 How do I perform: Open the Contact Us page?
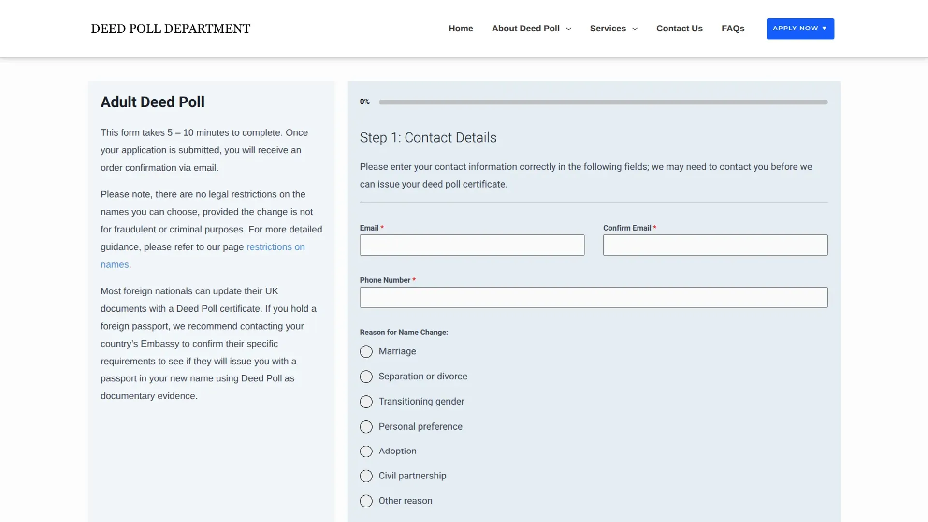tap(679, 29)
